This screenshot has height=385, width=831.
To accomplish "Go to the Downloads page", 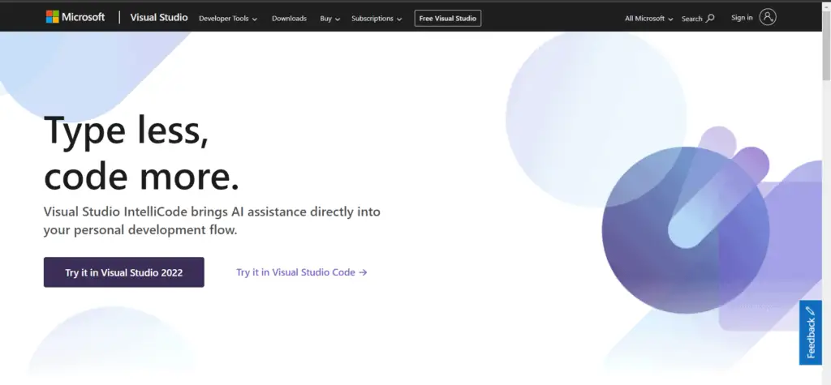I will click(289, 18).
